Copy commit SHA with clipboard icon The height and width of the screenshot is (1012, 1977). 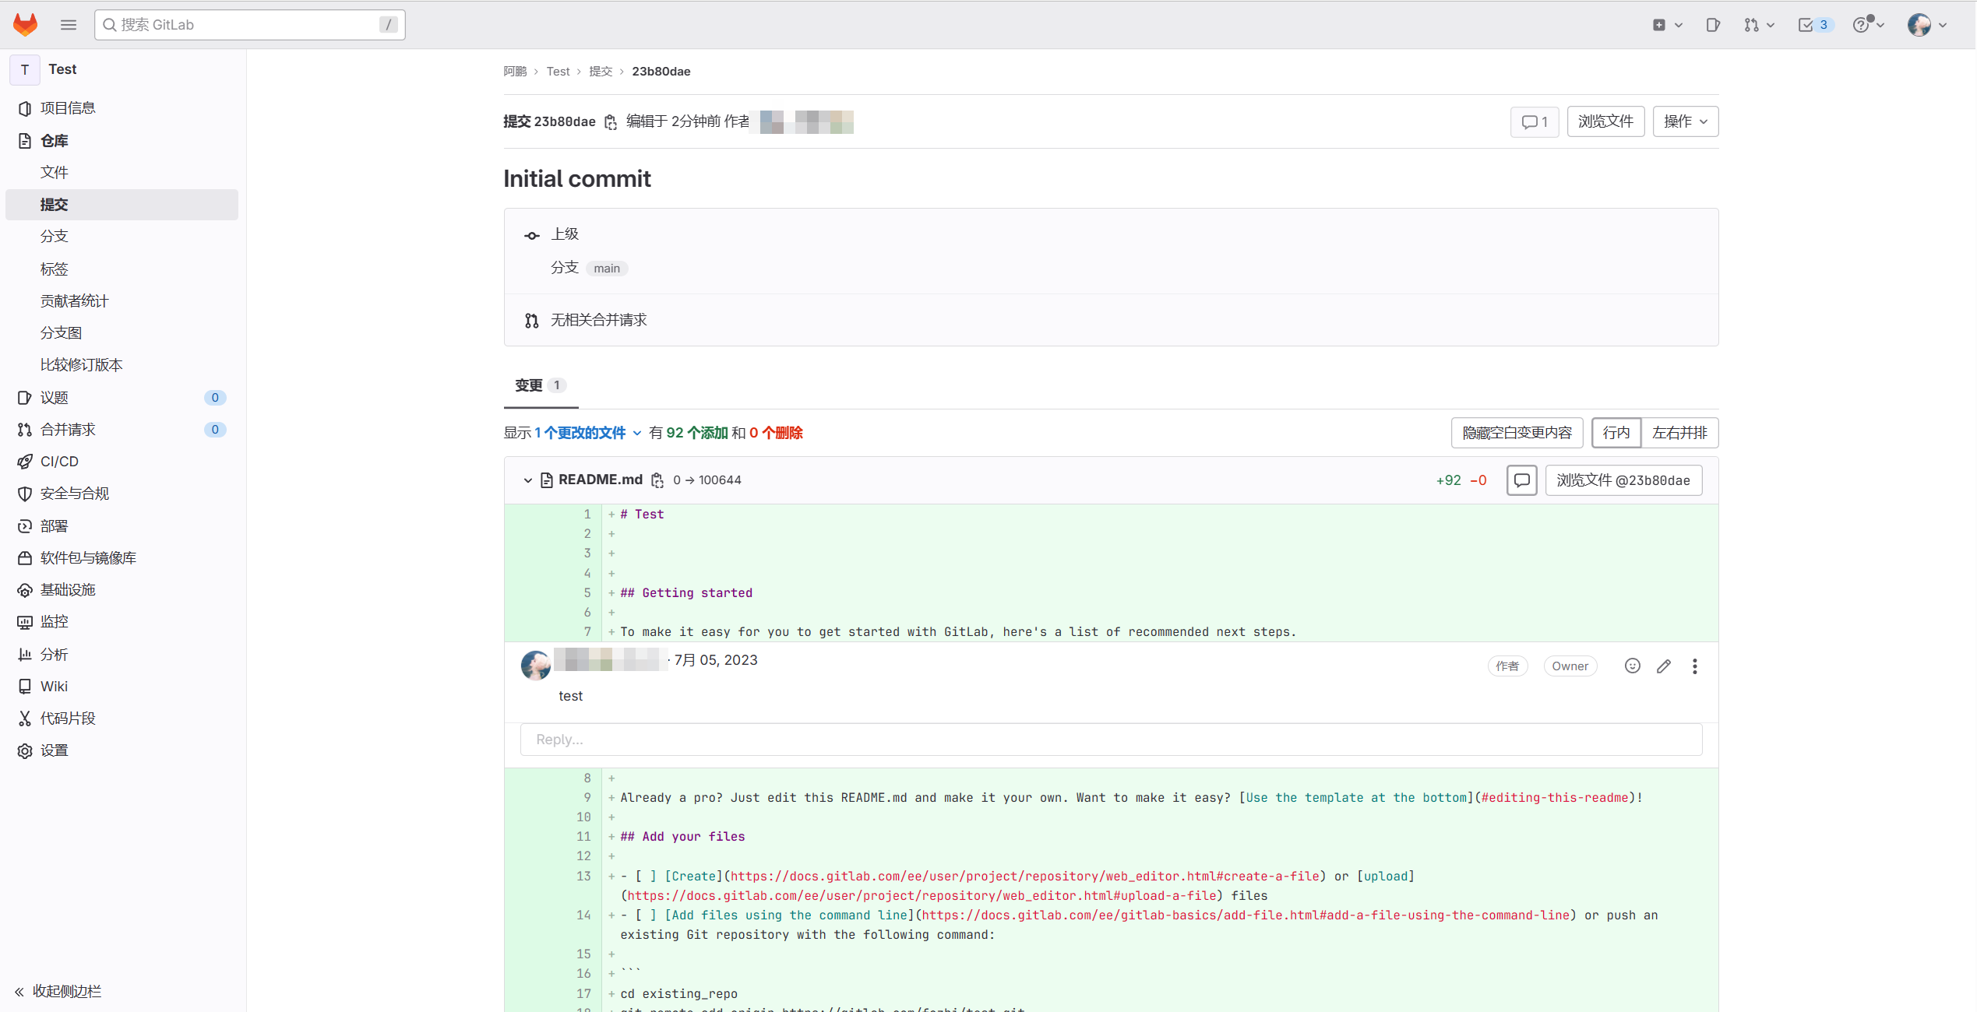(611, 122)
